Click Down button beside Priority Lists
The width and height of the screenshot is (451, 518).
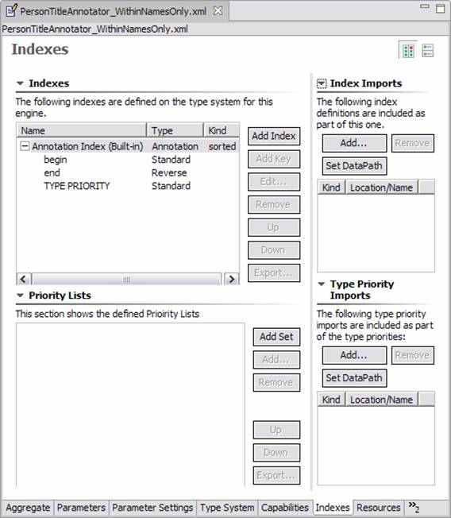pos(276,453)
